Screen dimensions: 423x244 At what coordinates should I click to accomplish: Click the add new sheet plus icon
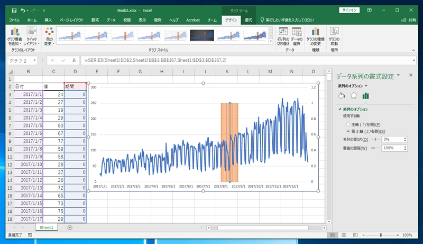(x=70, y=228)
